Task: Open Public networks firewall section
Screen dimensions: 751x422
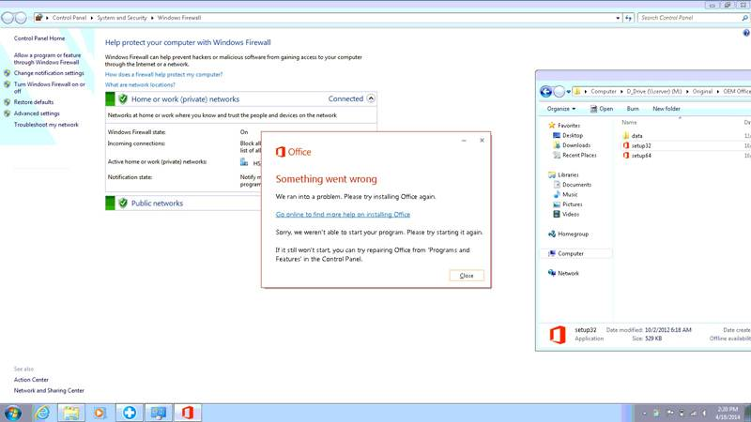Action: point(157,203)
